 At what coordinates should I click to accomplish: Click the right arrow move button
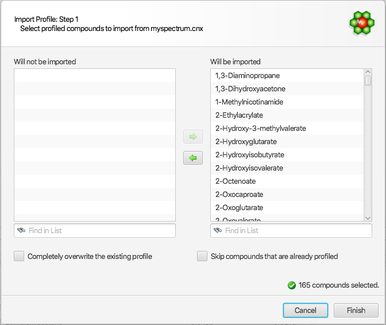(193, 137)
